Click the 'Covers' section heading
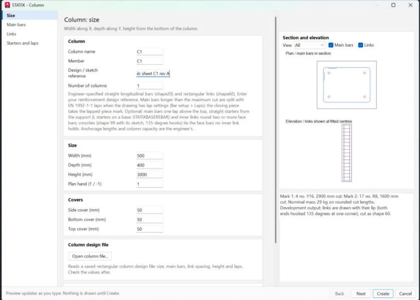 point(76,200)
